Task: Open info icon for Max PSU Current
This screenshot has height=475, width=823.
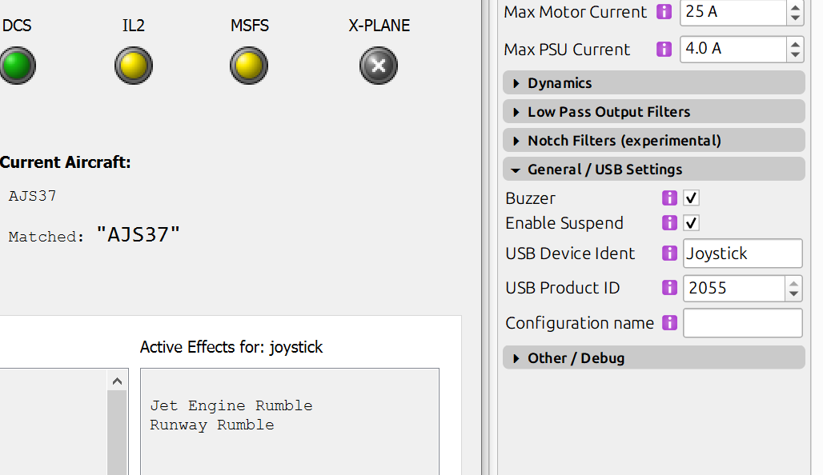Action: [664, 49]
